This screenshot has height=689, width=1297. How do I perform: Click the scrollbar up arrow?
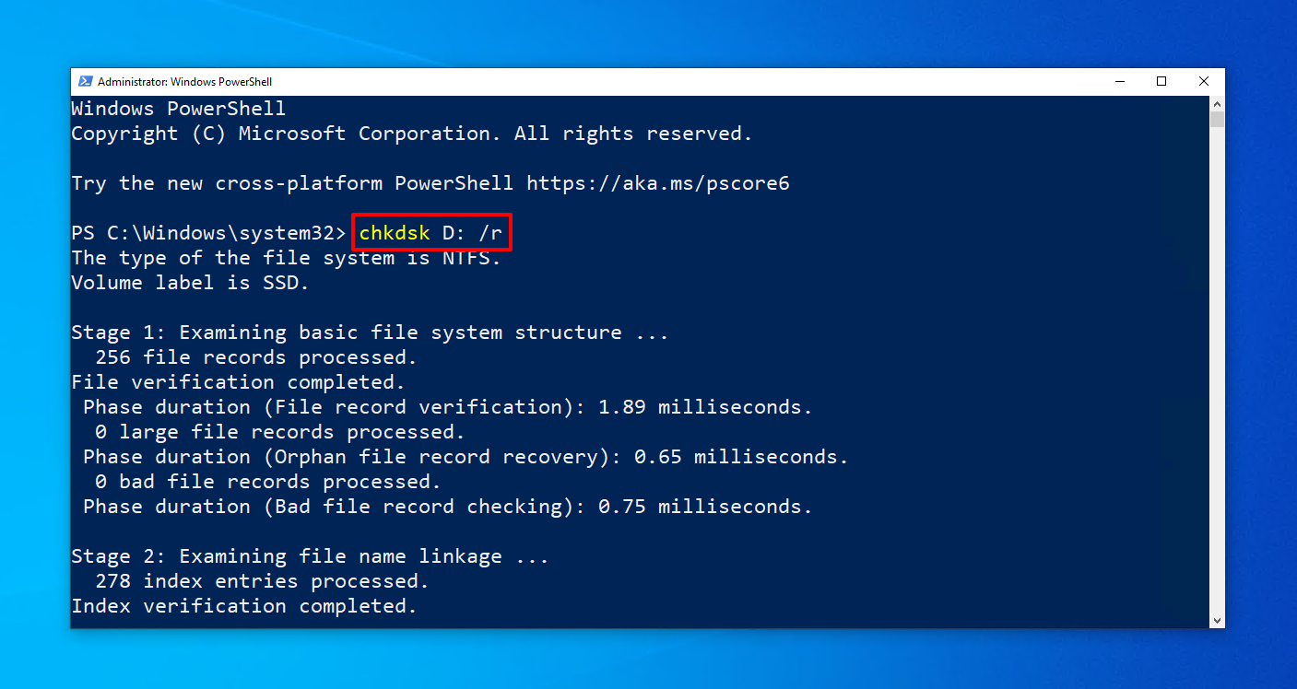coord(1217,102)
